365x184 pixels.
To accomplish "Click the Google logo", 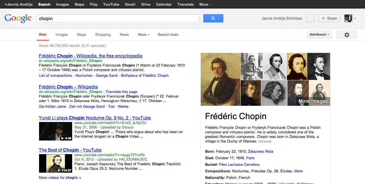I will (18, 18).
